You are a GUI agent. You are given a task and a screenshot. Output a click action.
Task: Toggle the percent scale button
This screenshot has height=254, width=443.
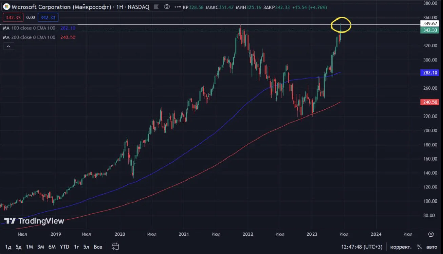419,247
